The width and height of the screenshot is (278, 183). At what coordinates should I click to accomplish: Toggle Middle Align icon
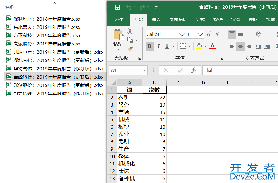coord(240,34)
